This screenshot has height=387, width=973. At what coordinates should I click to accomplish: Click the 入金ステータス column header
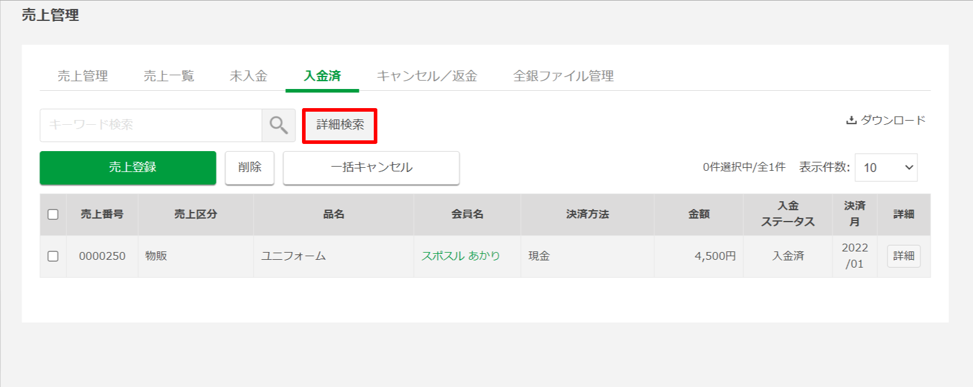[x=788, y=214]
